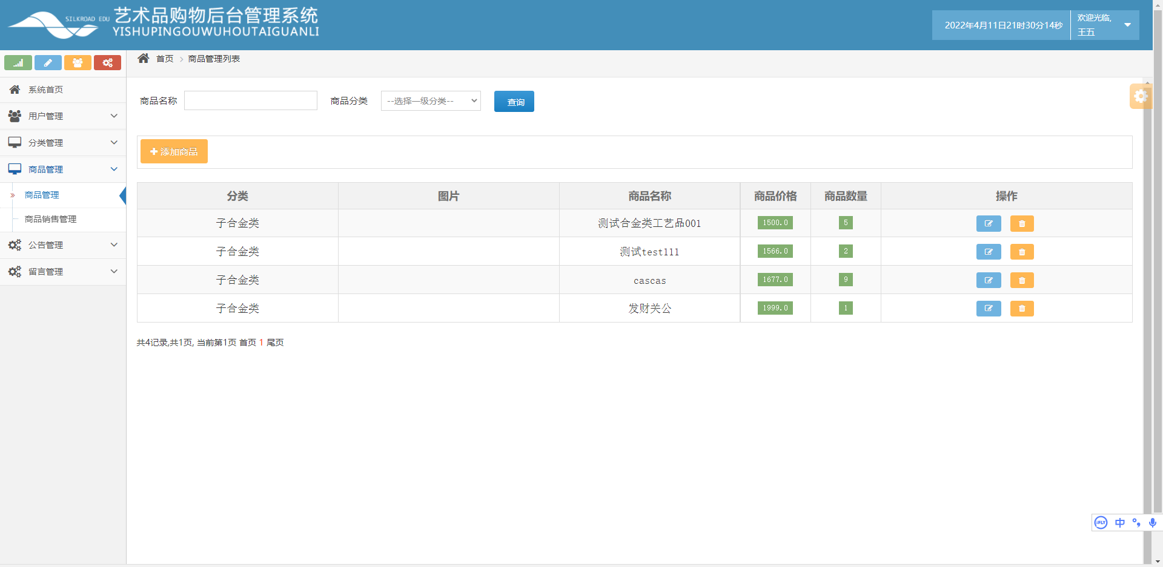Click the 添加商品 button

pyautogui.click(x=174, y=151)
